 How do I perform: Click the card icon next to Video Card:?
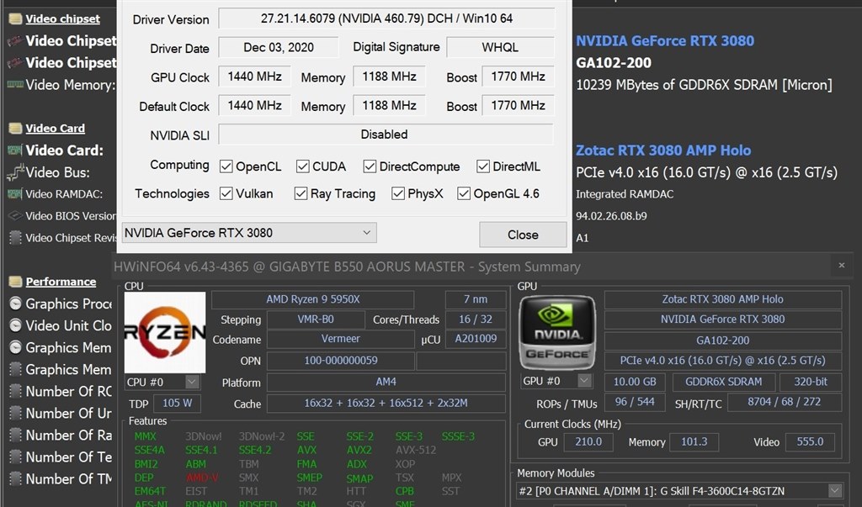(15, 150)
